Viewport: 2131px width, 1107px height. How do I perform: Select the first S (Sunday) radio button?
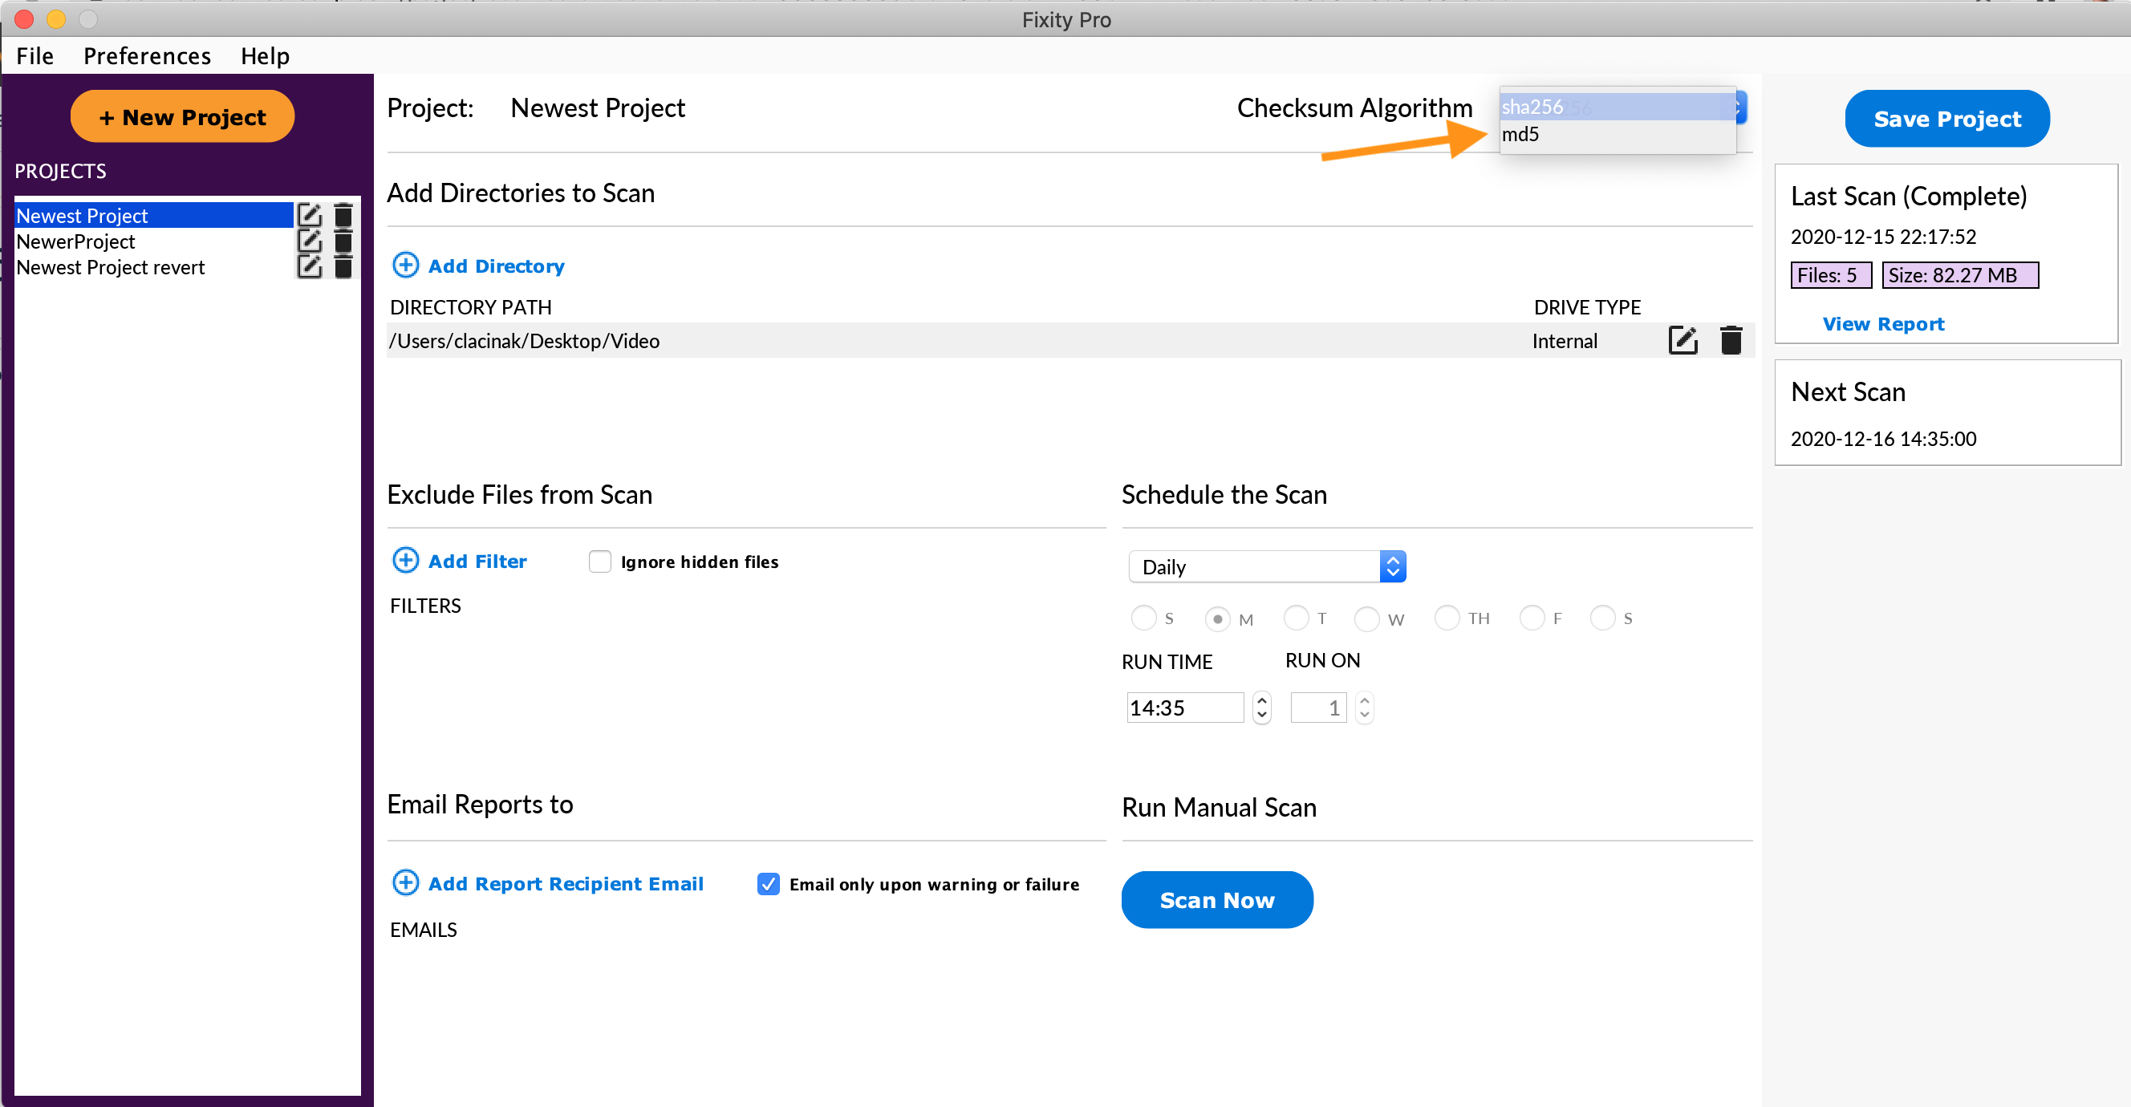[1144, 618]
